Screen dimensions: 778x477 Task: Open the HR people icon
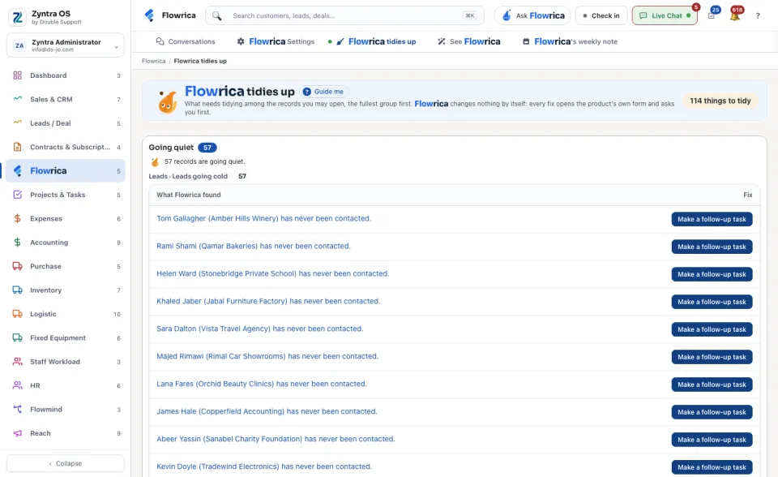point(17,385)
